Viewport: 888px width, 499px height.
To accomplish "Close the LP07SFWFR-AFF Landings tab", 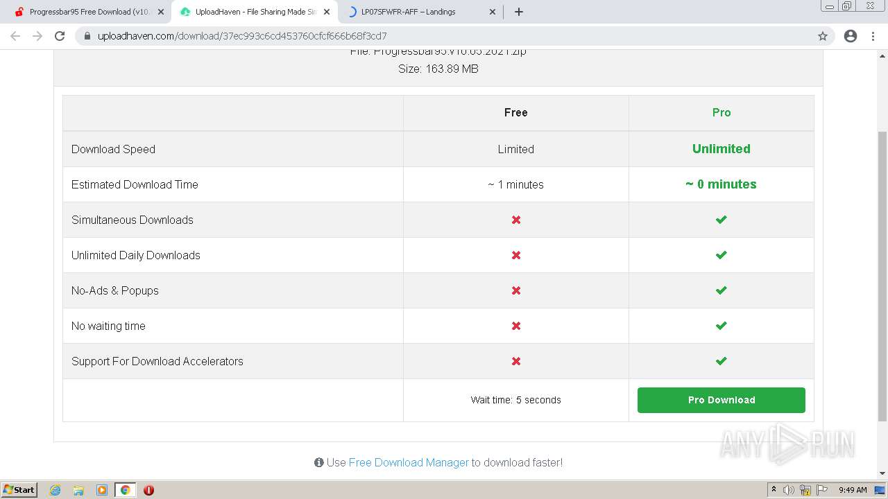I will coord(493,12).
